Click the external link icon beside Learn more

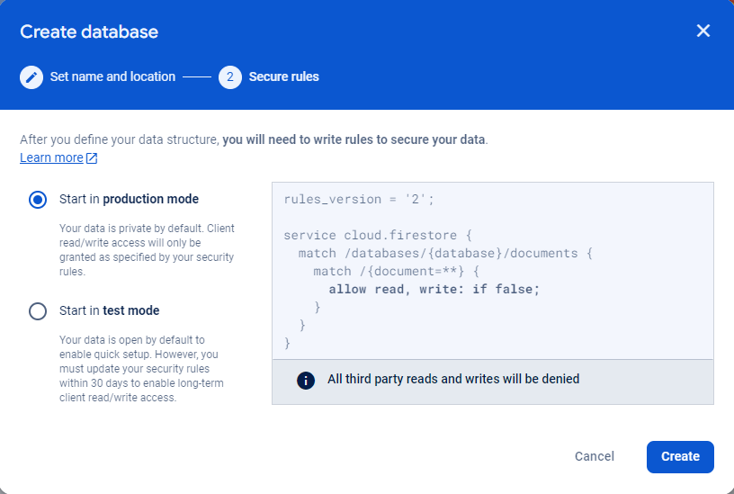tap(92, 158)
